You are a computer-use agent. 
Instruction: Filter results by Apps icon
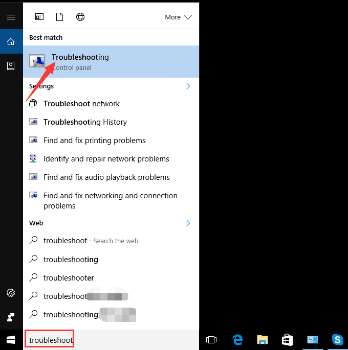(x=39, y=17)
